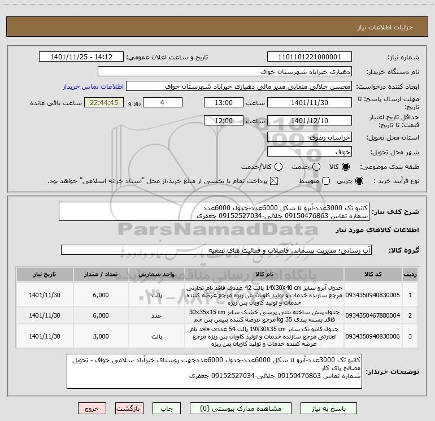
Task: Click the price validity date 1401/12/10 field
Action: pyautogui.click(x=310, y=120)
